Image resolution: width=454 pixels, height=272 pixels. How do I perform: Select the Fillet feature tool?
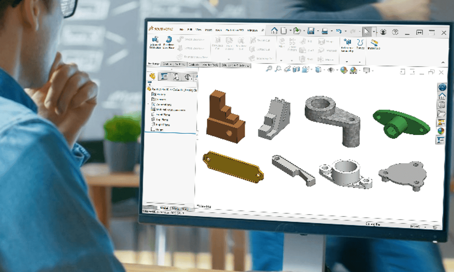click(282, 42)
